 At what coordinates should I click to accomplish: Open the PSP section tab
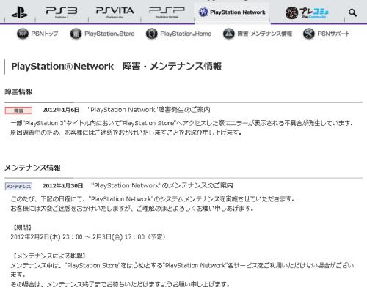click(x=167, y=12)
